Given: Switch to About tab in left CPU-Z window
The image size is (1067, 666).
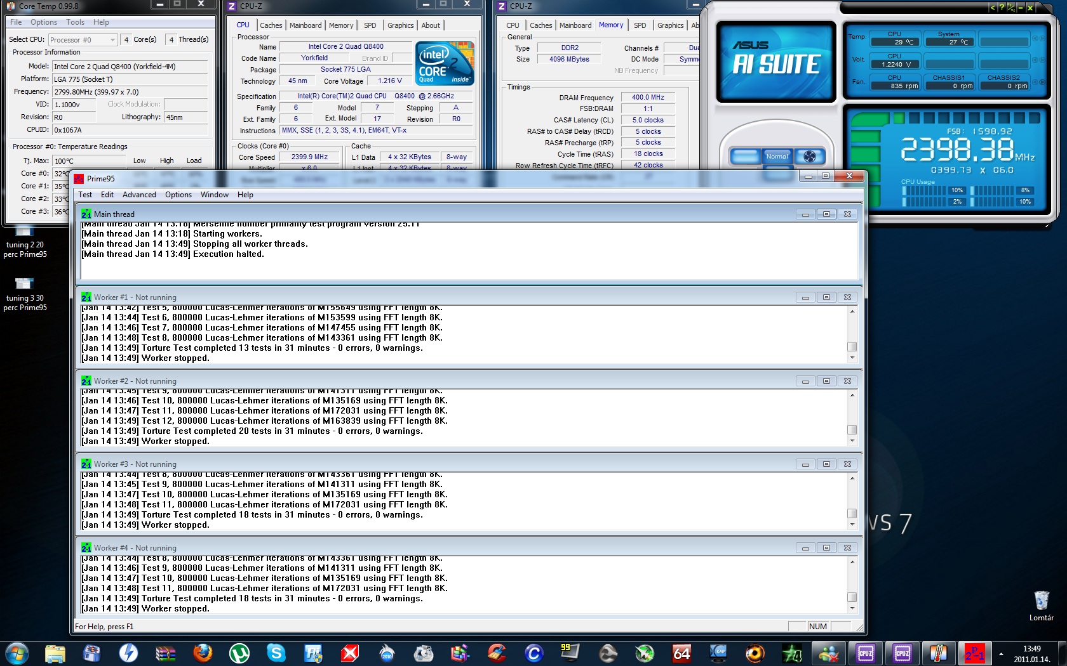Looking at the screenshot, I should tap(431, 25).
